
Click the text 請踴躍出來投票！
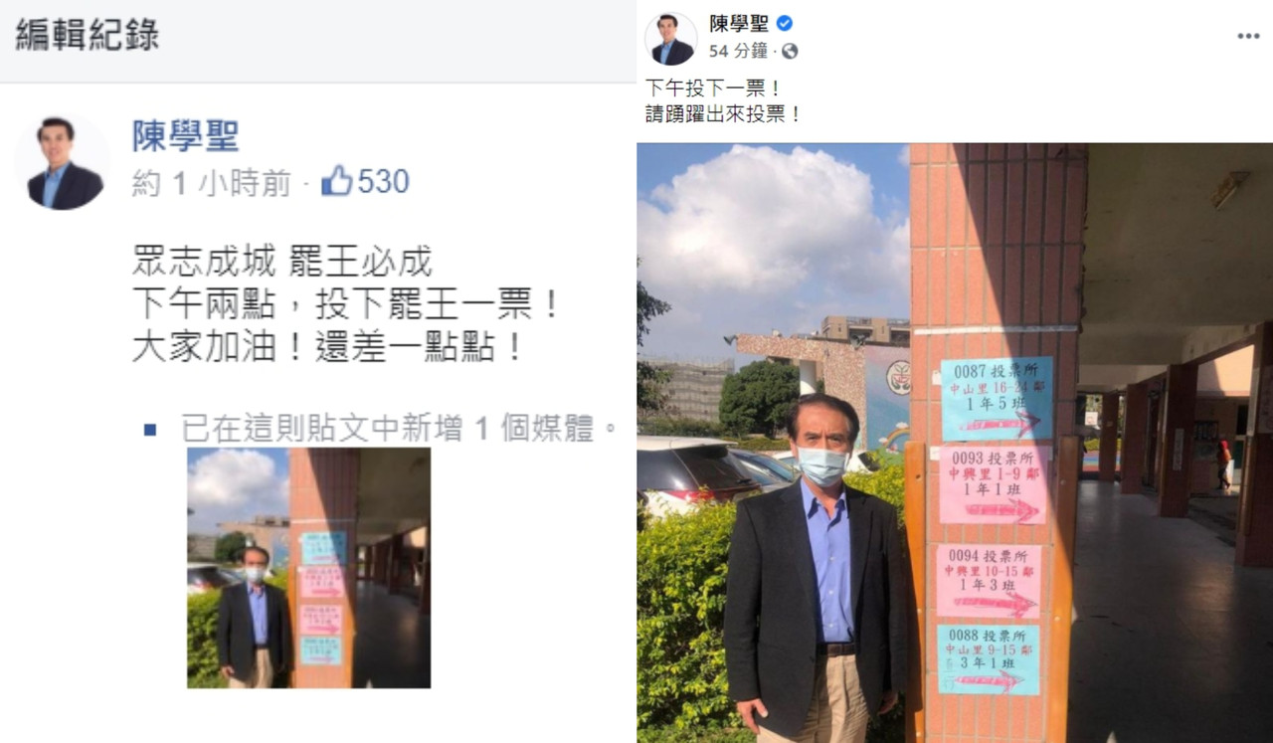pyautogui.click(x=724, y=114)
